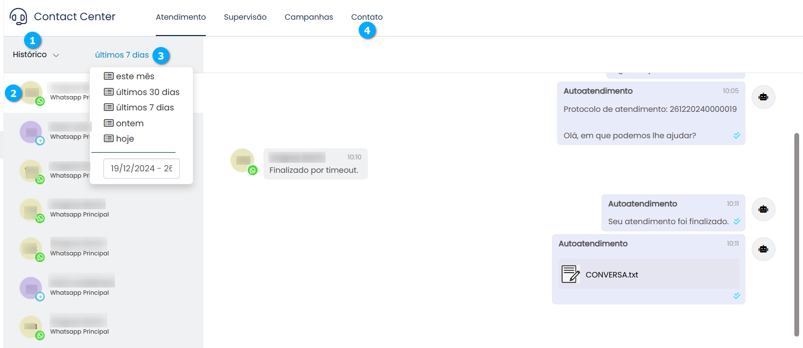Open the CONVERSA.txt attachment link
Viewport: 803px width, 348px height.
(612, 275)
